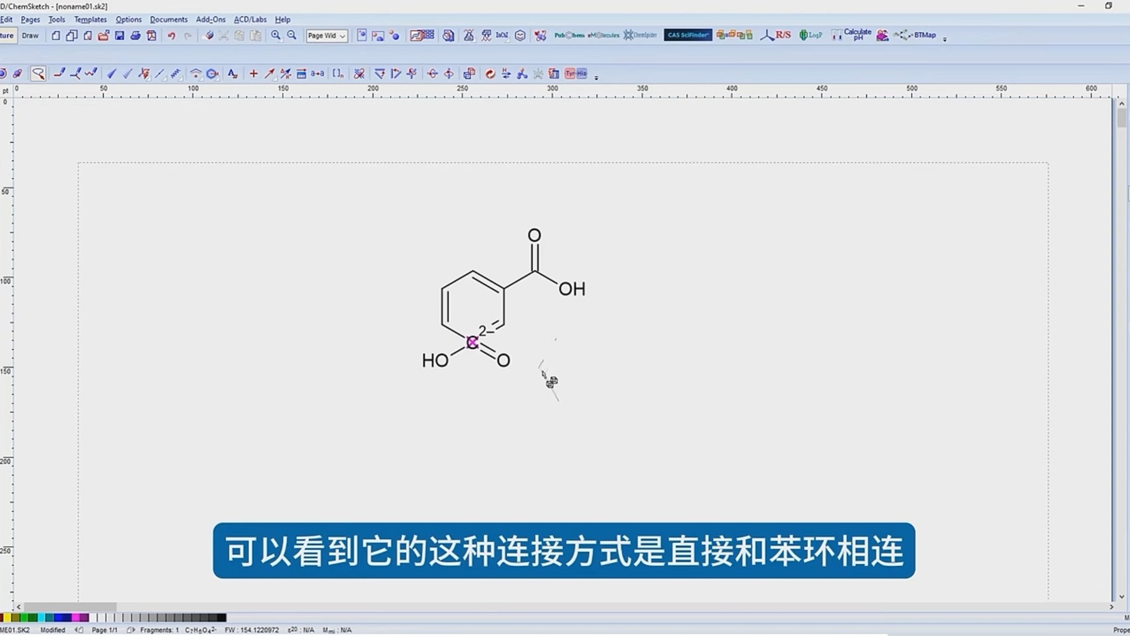Print the current page
The image size is (1130, 636).
point(135,35)
